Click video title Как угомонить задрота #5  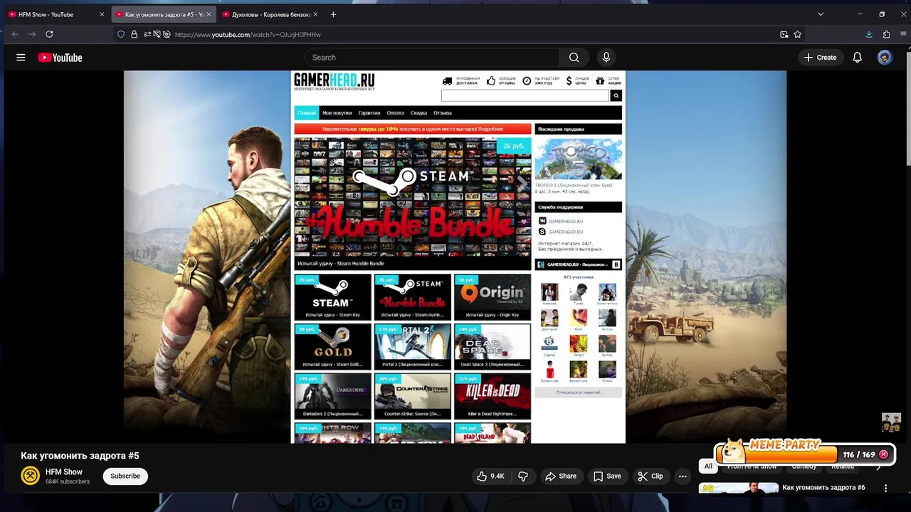coord(80,456)
